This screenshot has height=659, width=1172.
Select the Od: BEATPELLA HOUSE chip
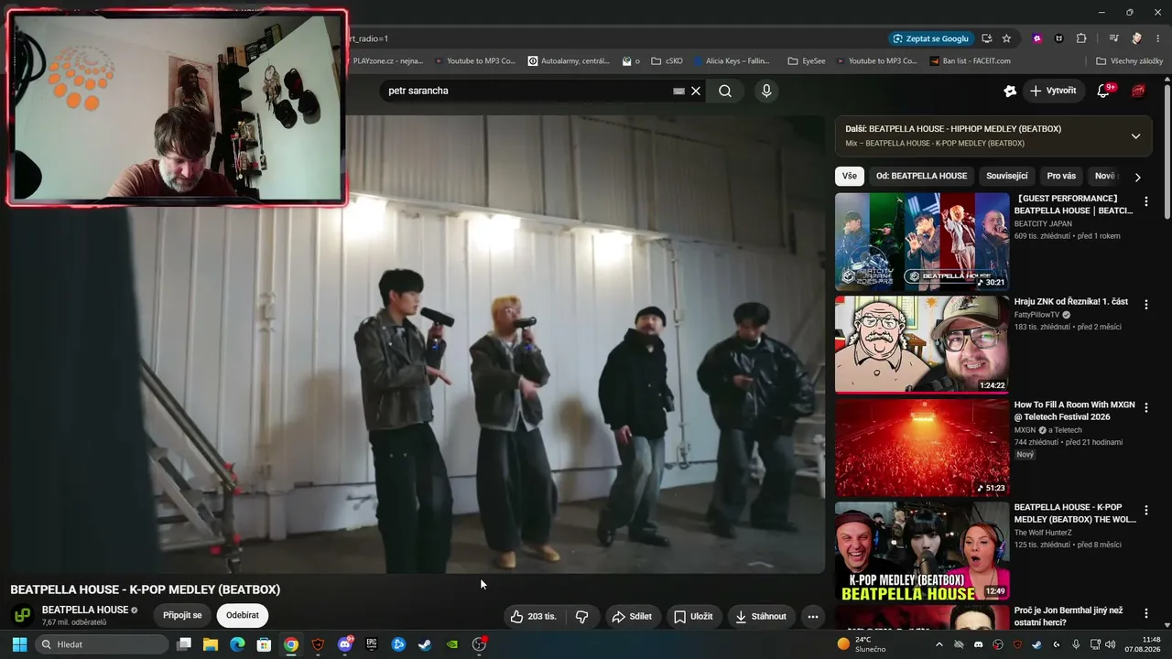tap(921, 176)
